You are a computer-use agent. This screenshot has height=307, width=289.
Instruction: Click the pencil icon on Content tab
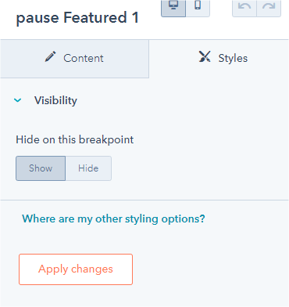51,56
